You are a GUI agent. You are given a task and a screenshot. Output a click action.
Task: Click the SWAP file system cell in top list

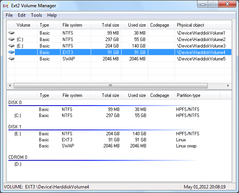click(x=69, y=59)
